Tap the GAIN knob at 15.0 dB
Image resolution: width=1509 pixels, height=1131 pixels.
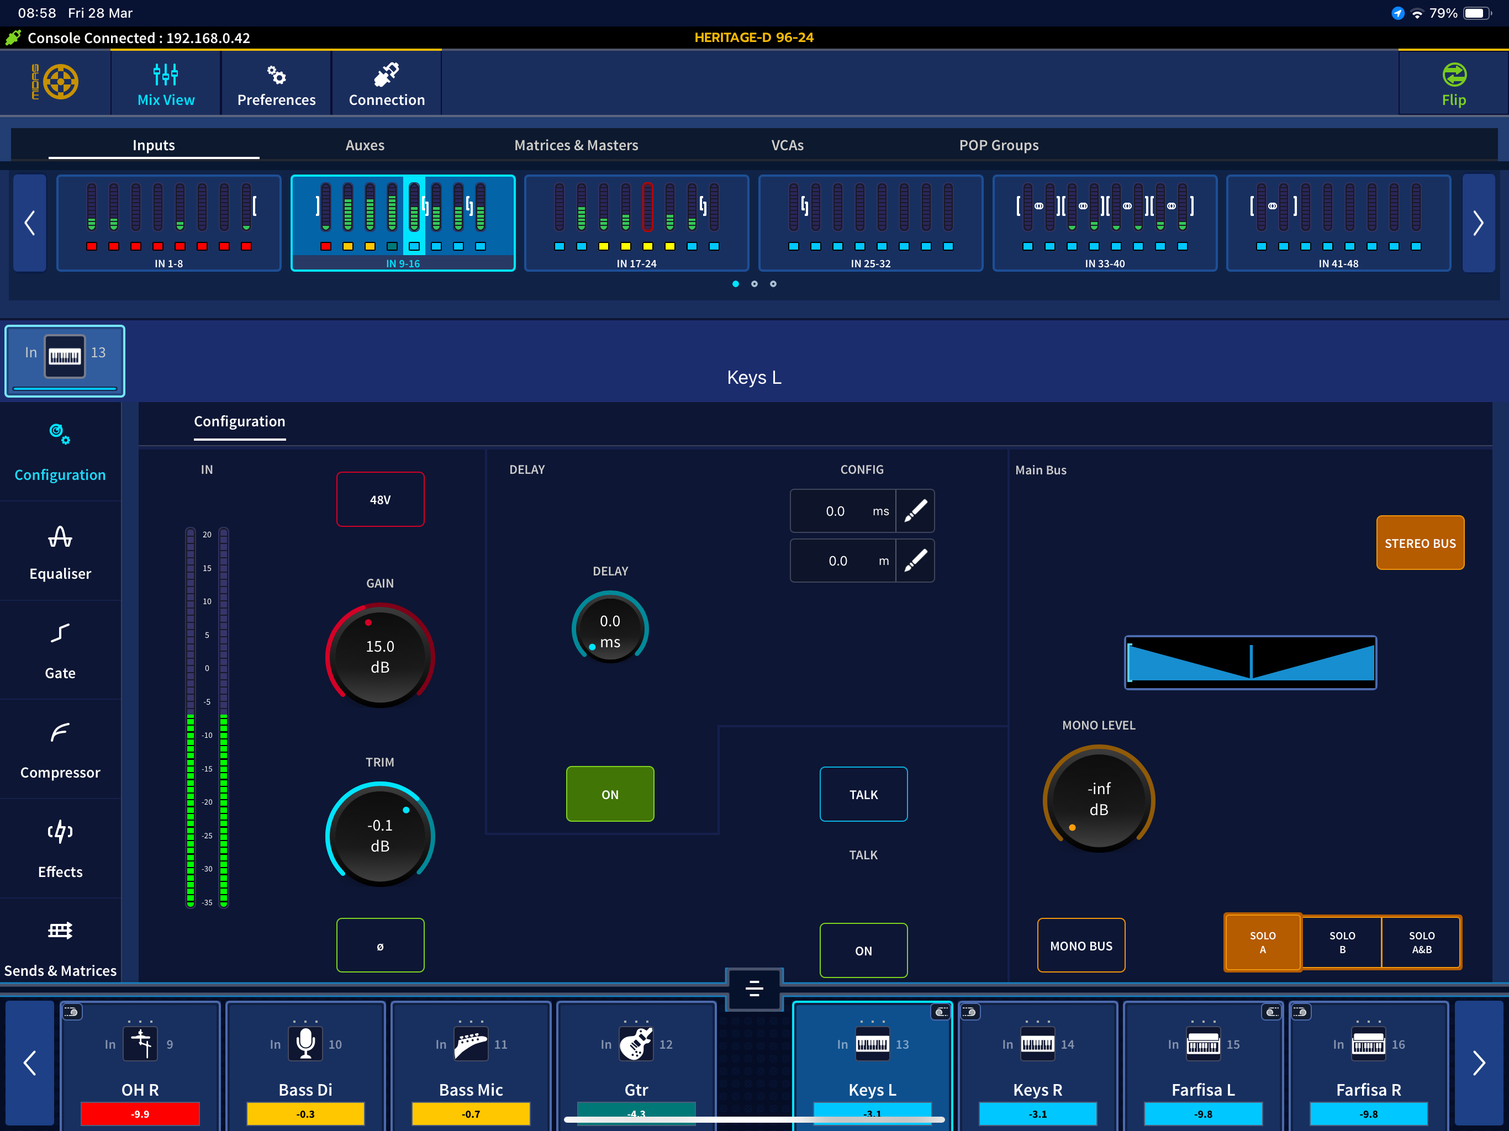(380, 656)
